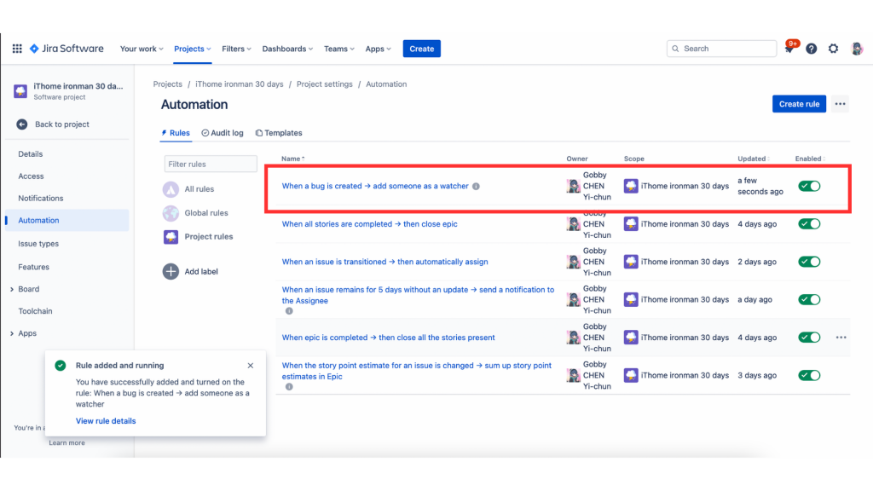The image size is (873, 491).
Task: Toggle the 5 days notification rule switch
Action: [x=809, y=299]
